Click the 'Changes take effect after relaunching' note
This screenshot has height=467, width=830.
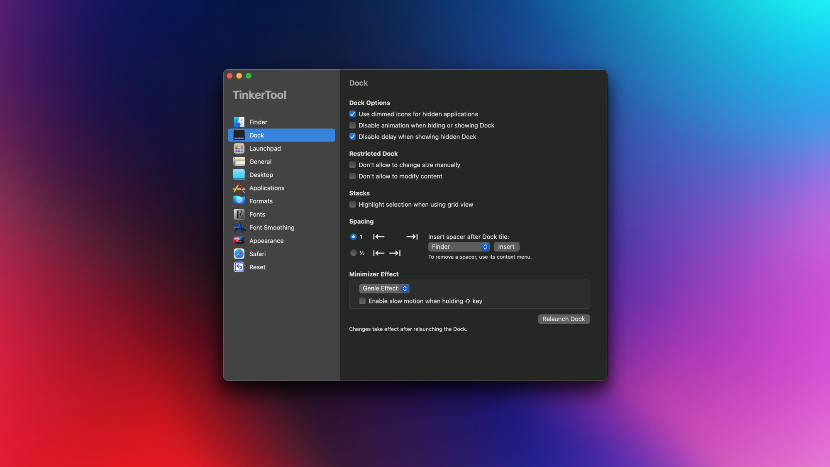(408, 329)
